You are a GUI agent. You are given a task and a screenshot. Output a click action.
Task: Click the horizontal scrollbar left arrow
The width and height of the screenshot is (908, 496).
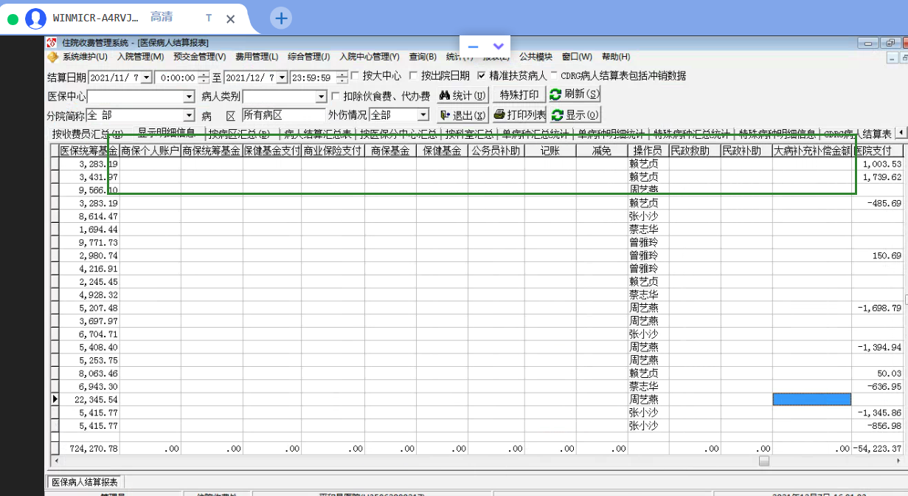tap(55, 461)
